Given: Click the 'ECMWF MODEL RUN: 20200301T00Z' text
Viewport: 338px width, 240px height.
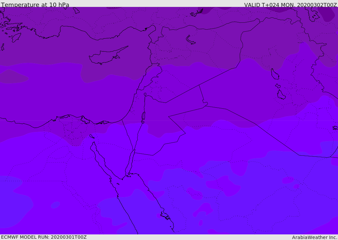Looking at the screenshot, I should [44, 237].
